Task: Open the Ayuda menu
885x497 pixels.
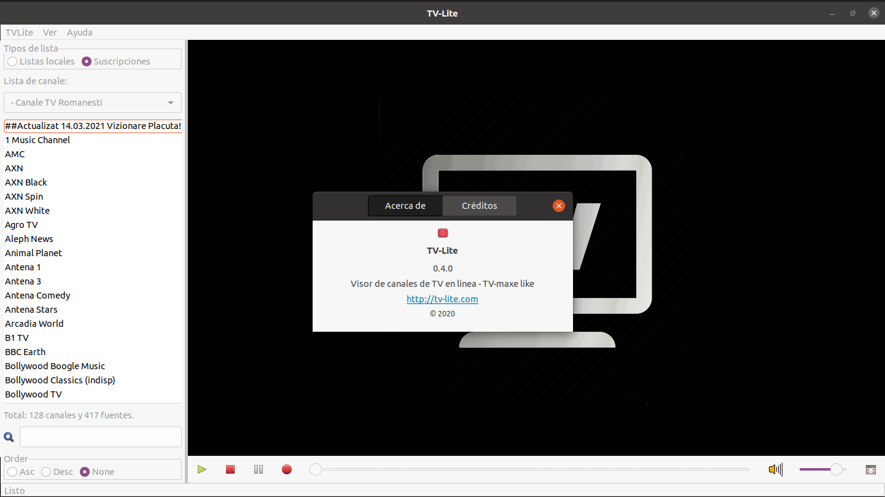Action: click(x=79, y=33)
